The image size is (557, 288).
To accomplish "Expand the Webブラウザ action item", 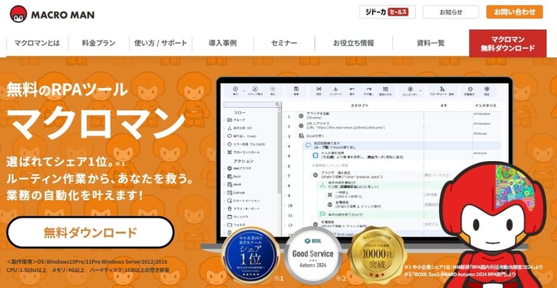I will pos(239,169).
